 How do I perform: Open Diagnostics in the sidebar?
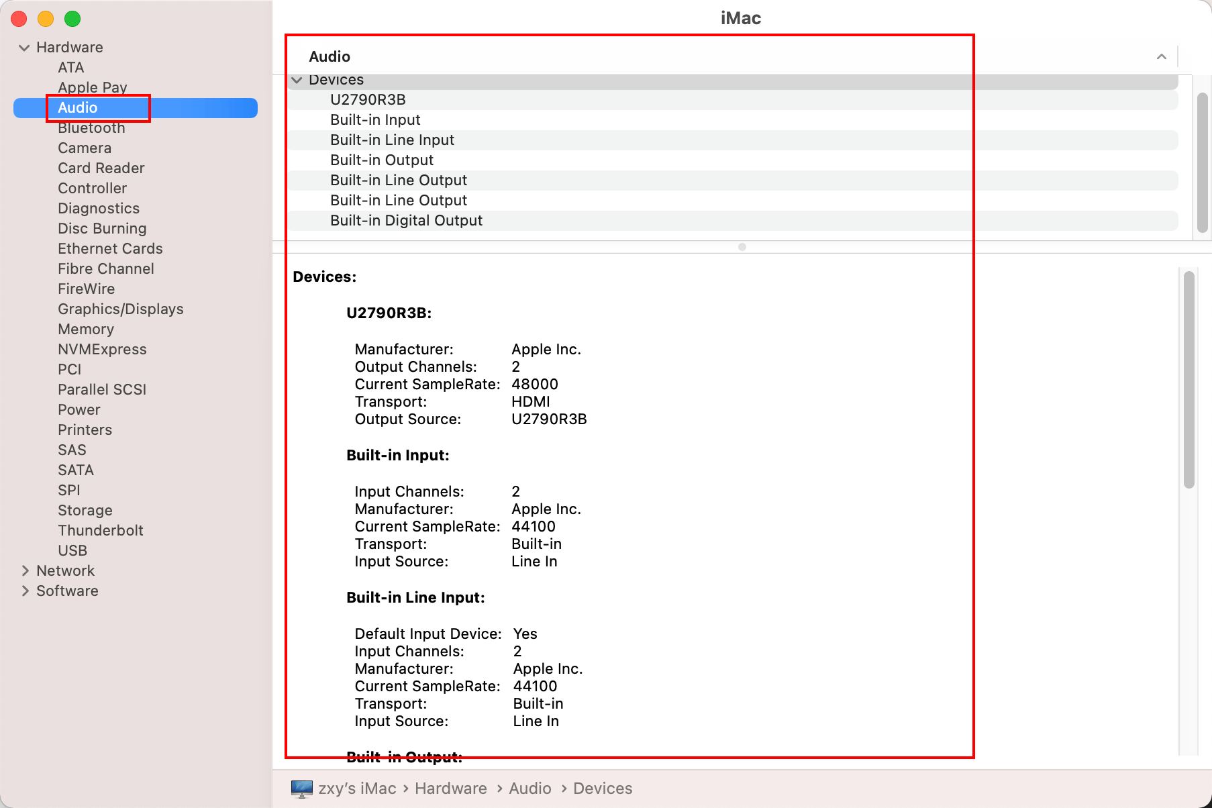(99, 209)
